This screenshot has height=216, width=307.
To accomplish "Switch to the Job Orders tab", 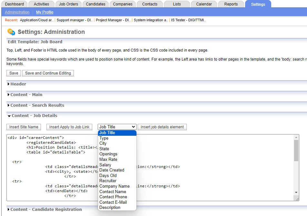I will pyautogui.click(x=69, y=4).
